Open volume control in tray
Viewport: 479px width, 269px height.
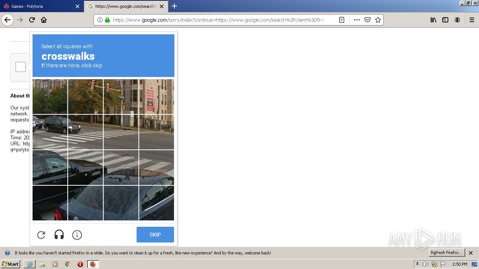(x=425, y=264)
